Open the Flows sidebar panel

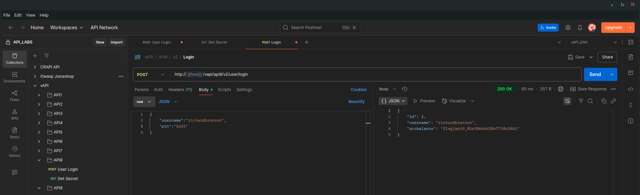click(15, 96)
